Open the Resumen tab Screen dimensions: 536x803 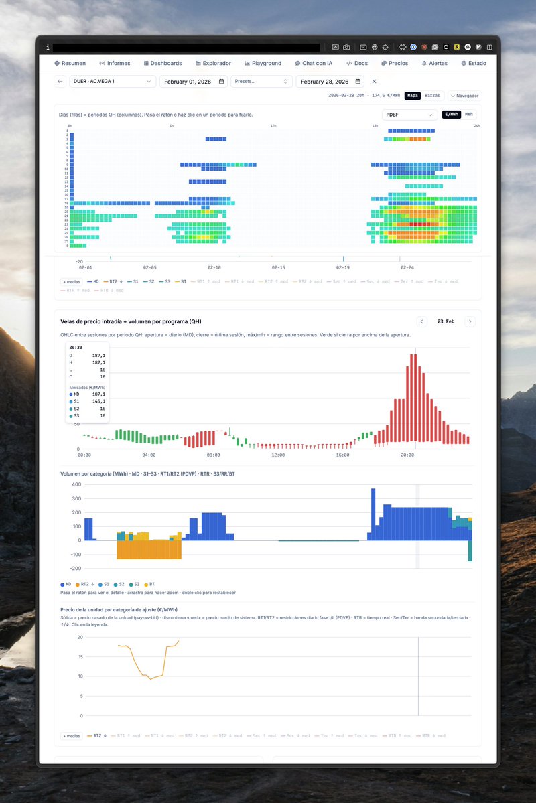click(x=70, y=64)
